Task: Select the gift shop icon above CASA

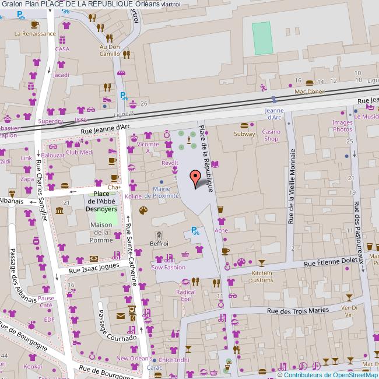Action: pos(62,40)
